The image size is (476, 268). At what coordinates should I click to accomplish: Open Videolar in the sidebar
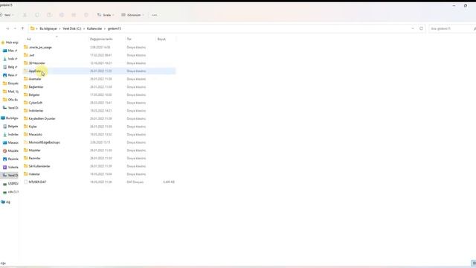pos(10,167)
